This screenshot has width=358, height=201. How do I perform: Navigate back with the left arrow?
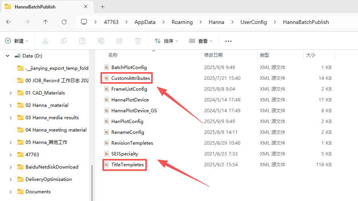tap(9, 22)
